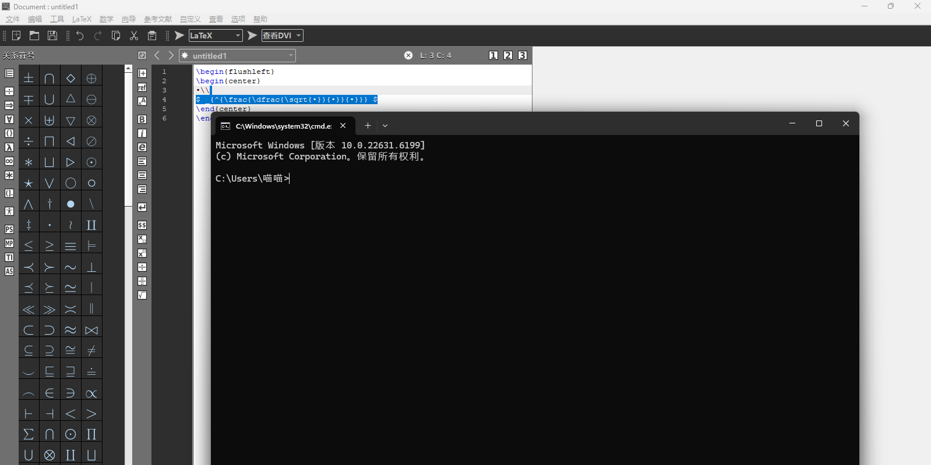Open the 参考文献 menu

pyautogui.click(x=158, y=19)
